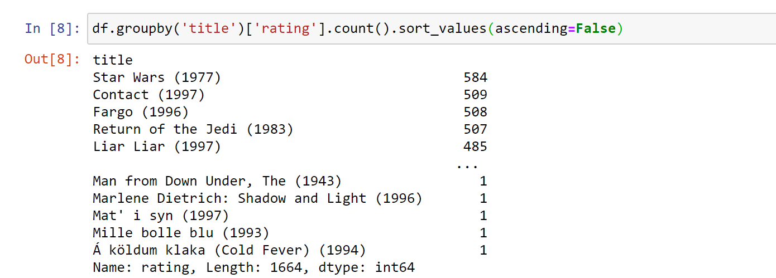Click Return of the Jedi (1983) row
Screen dimensions: 776x278
tap(290, 129)
